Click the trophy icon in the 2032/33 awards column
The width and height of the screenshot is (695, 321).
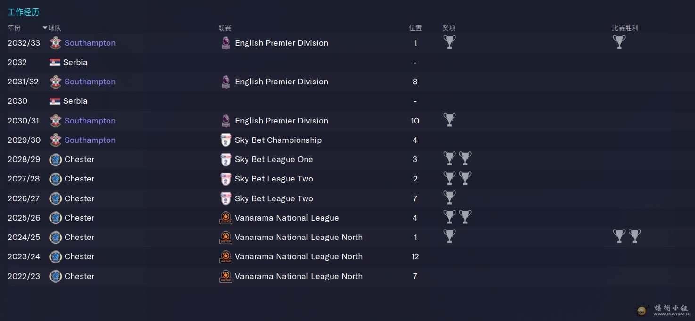click(449, 42)
